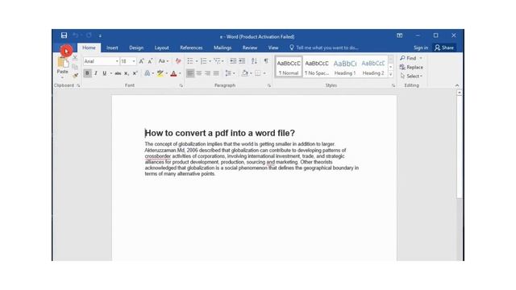Align text left

[190, 73]
